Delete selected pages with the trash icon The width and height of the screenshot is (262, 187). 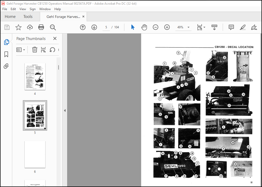(35, 50)
